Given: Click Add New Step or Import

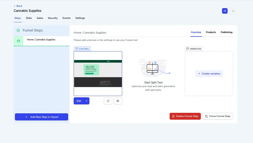Looking at the screenshot, I should 41,117.
